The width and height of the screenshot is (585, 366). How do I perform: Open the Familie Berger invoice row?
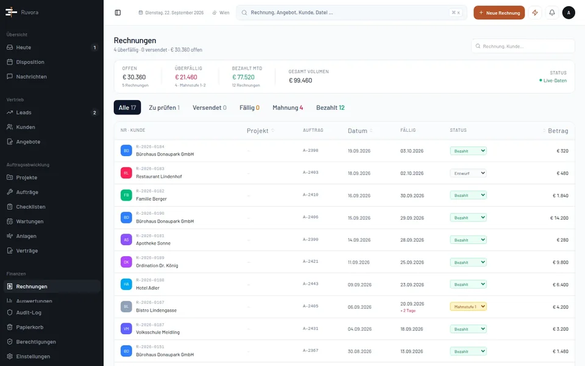tap(344, 195)
